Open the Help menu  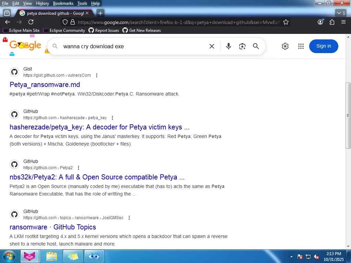(95, 3)
